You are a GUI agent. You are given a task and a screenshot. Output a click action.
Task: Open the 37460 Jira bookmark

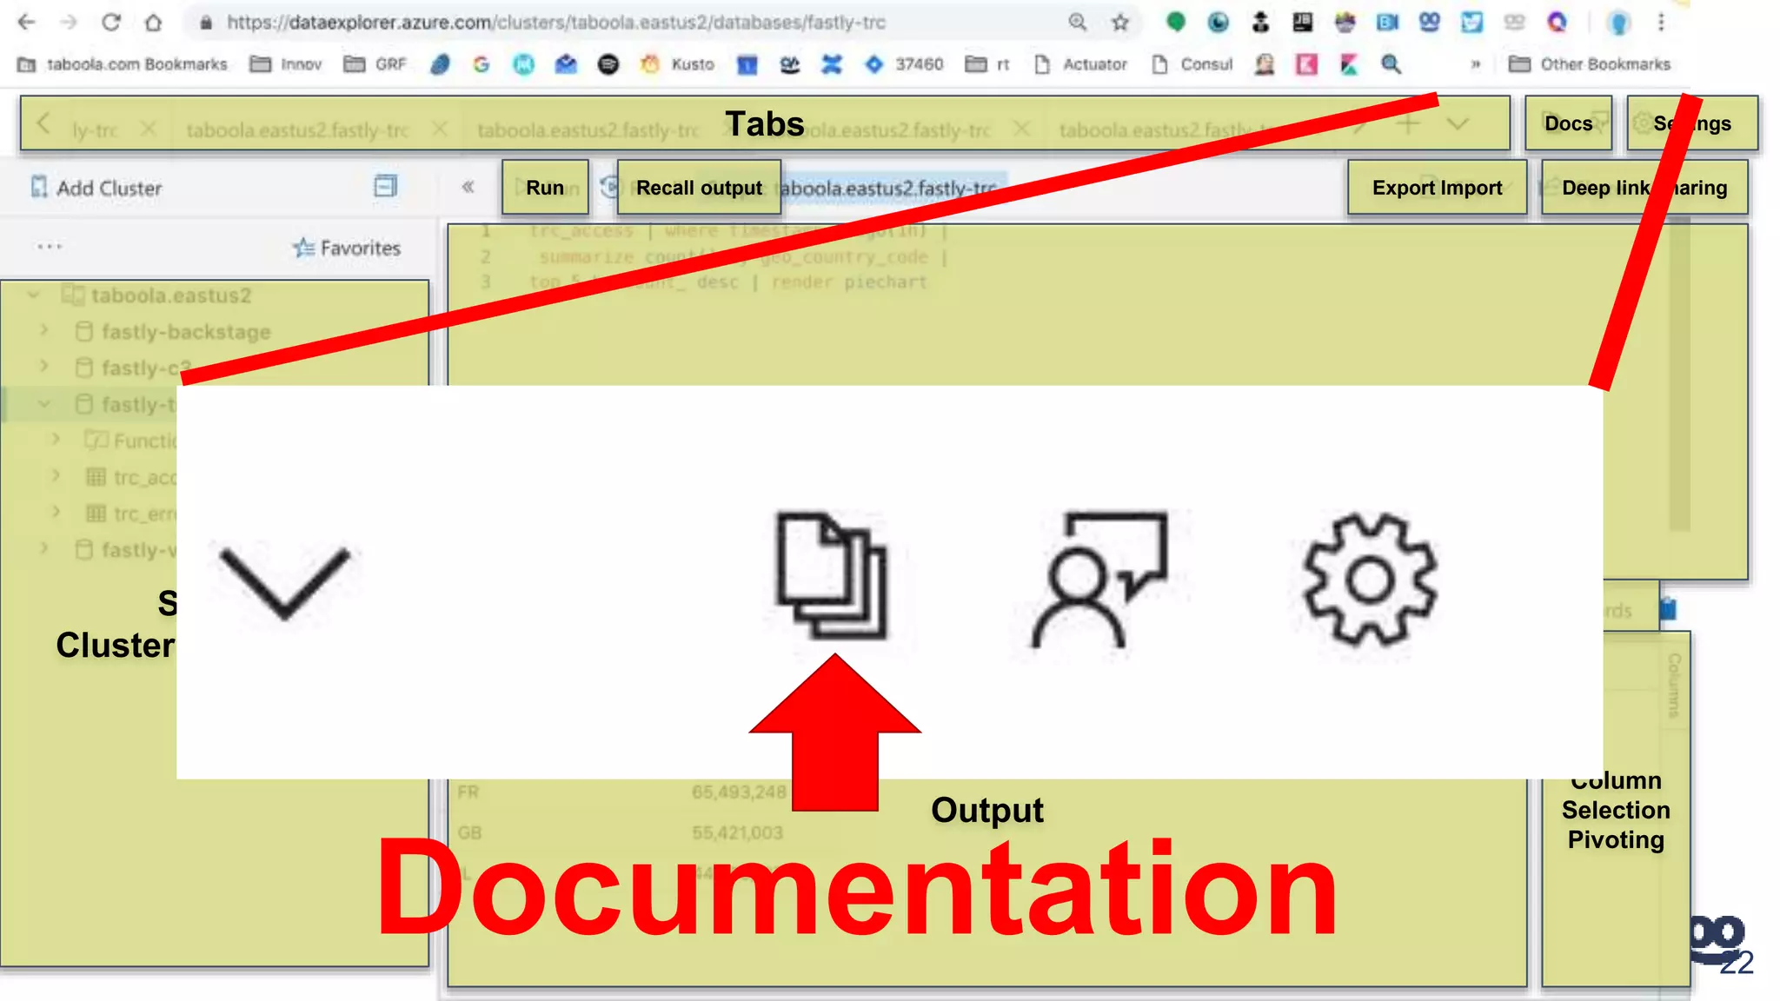point(904,64)
